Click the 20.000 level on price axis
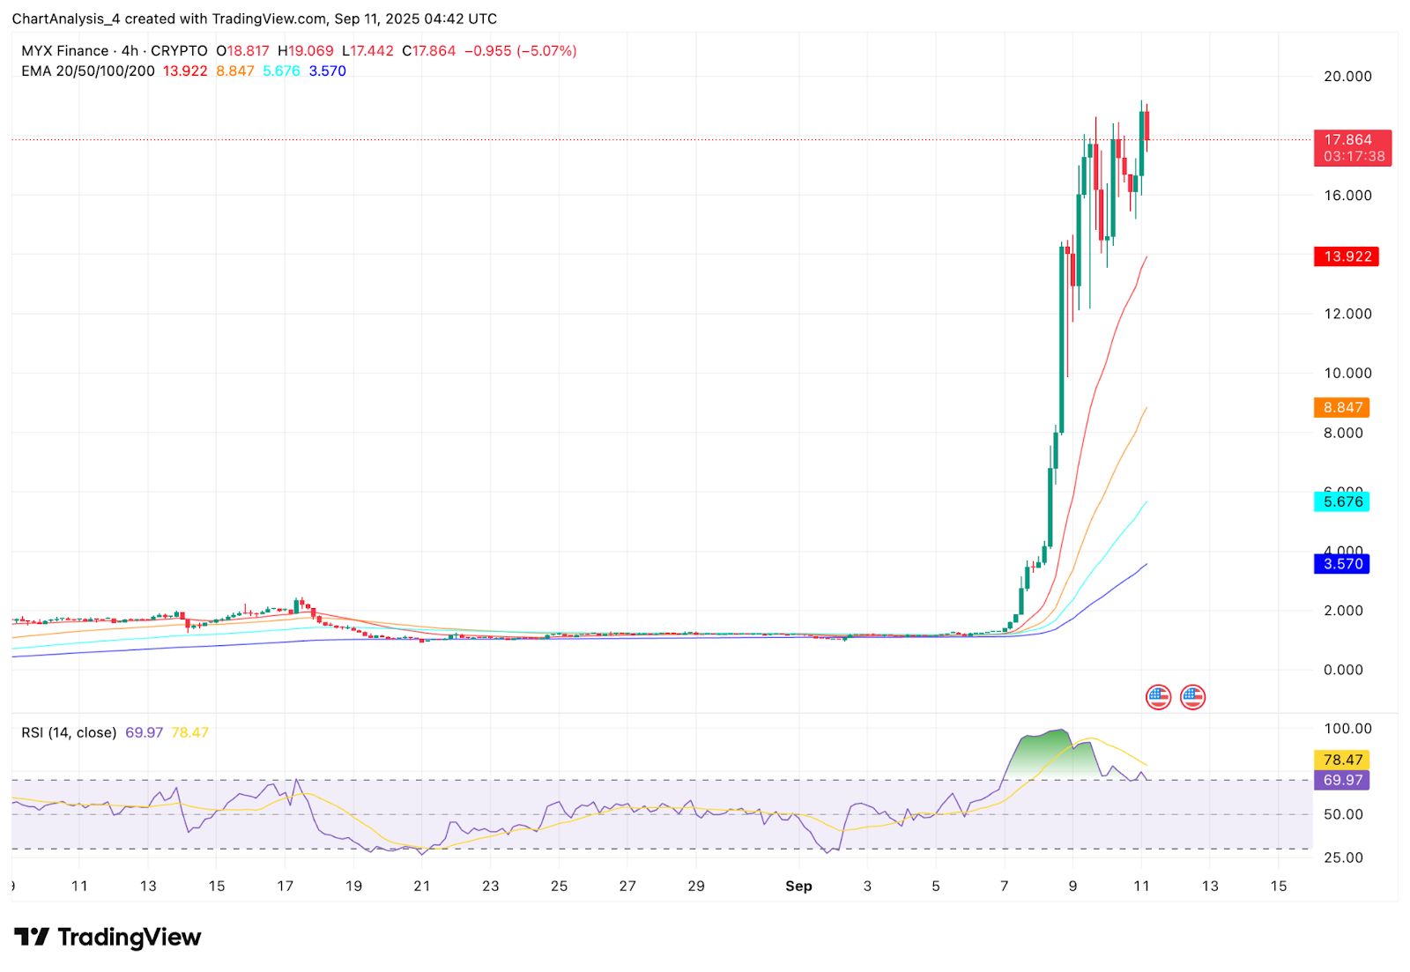This screenshot has height=972, width=1410. (x=1347, y=77)
